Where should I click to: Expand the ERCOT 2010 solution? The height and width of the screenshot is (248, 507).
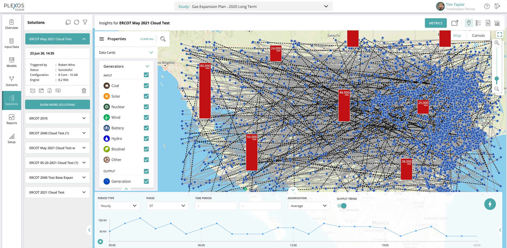coord(58,118)
